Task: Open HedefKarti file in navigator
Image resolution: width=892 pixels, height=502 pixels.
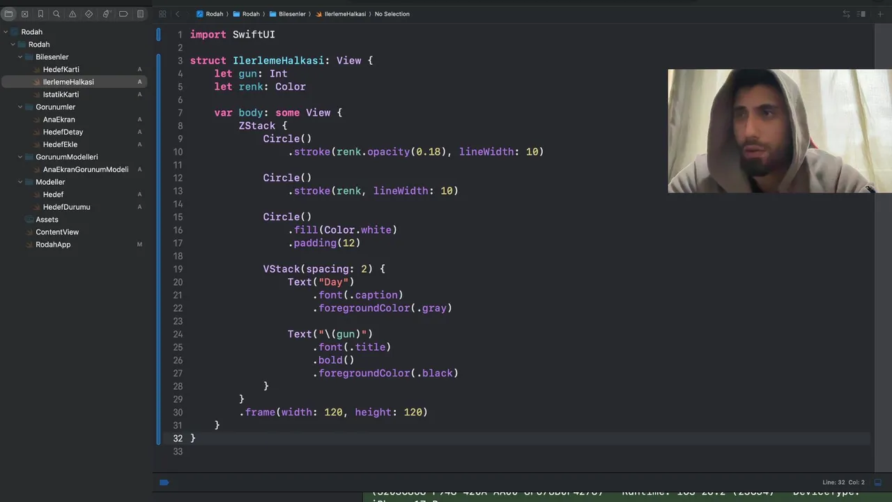Action: pos(61,70)
